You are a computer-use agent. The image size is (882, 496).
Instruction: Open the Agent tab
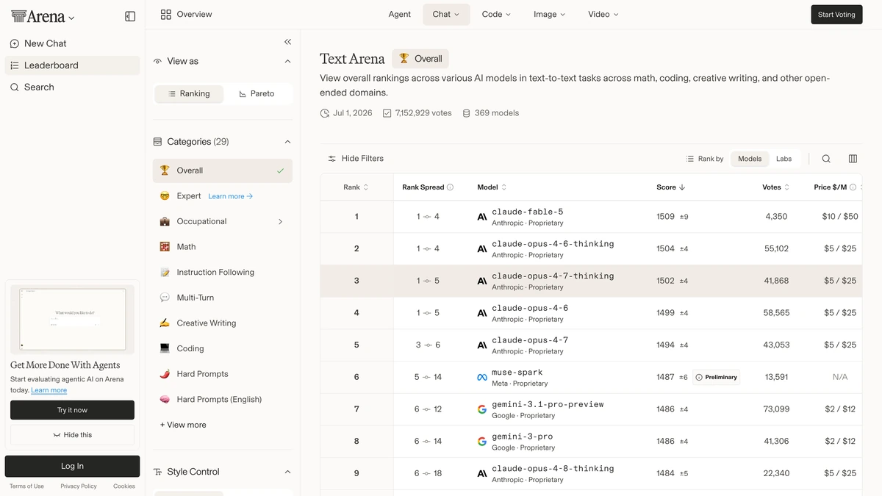click(x=400, y=15)
